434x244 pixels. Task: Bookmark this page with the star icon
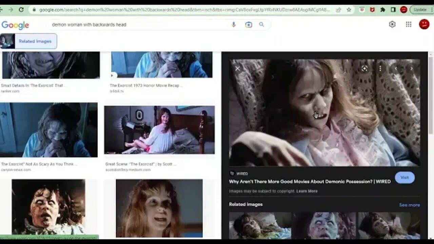349,10
